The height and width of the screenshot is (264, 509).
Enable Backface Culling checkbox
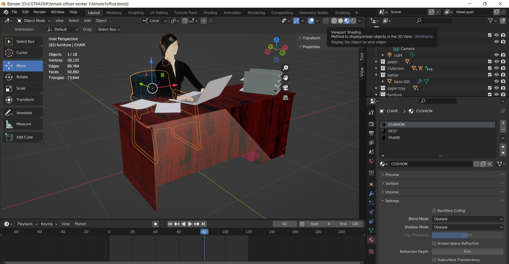point(434,211)
